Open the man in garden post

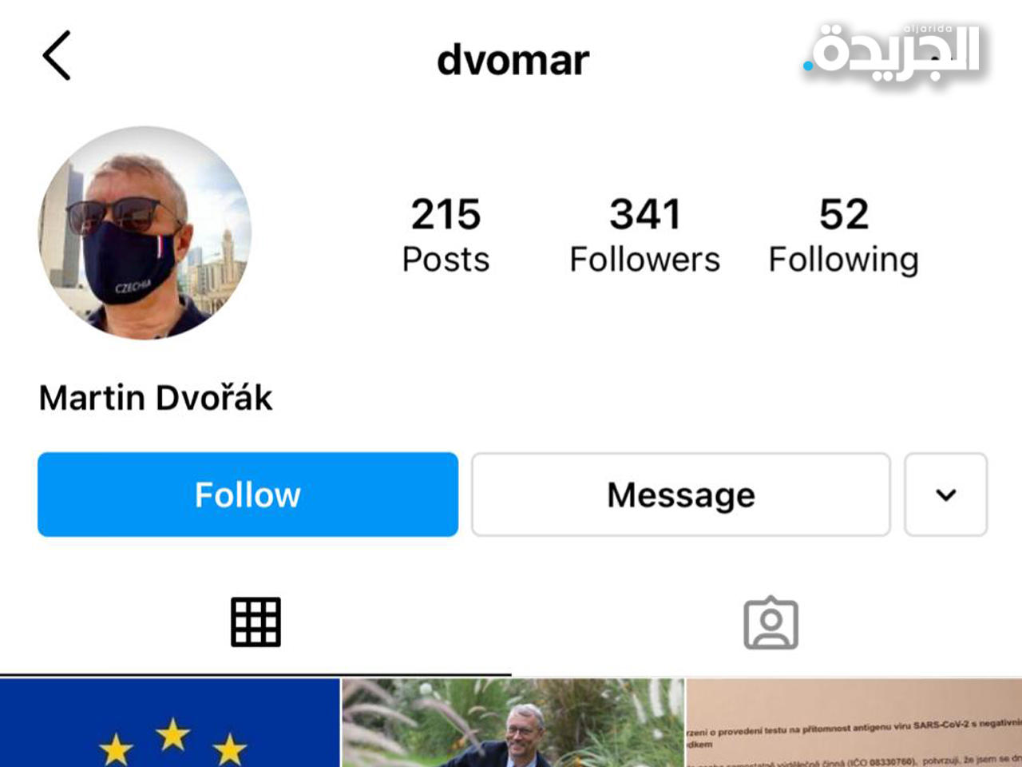coord(513,723)
